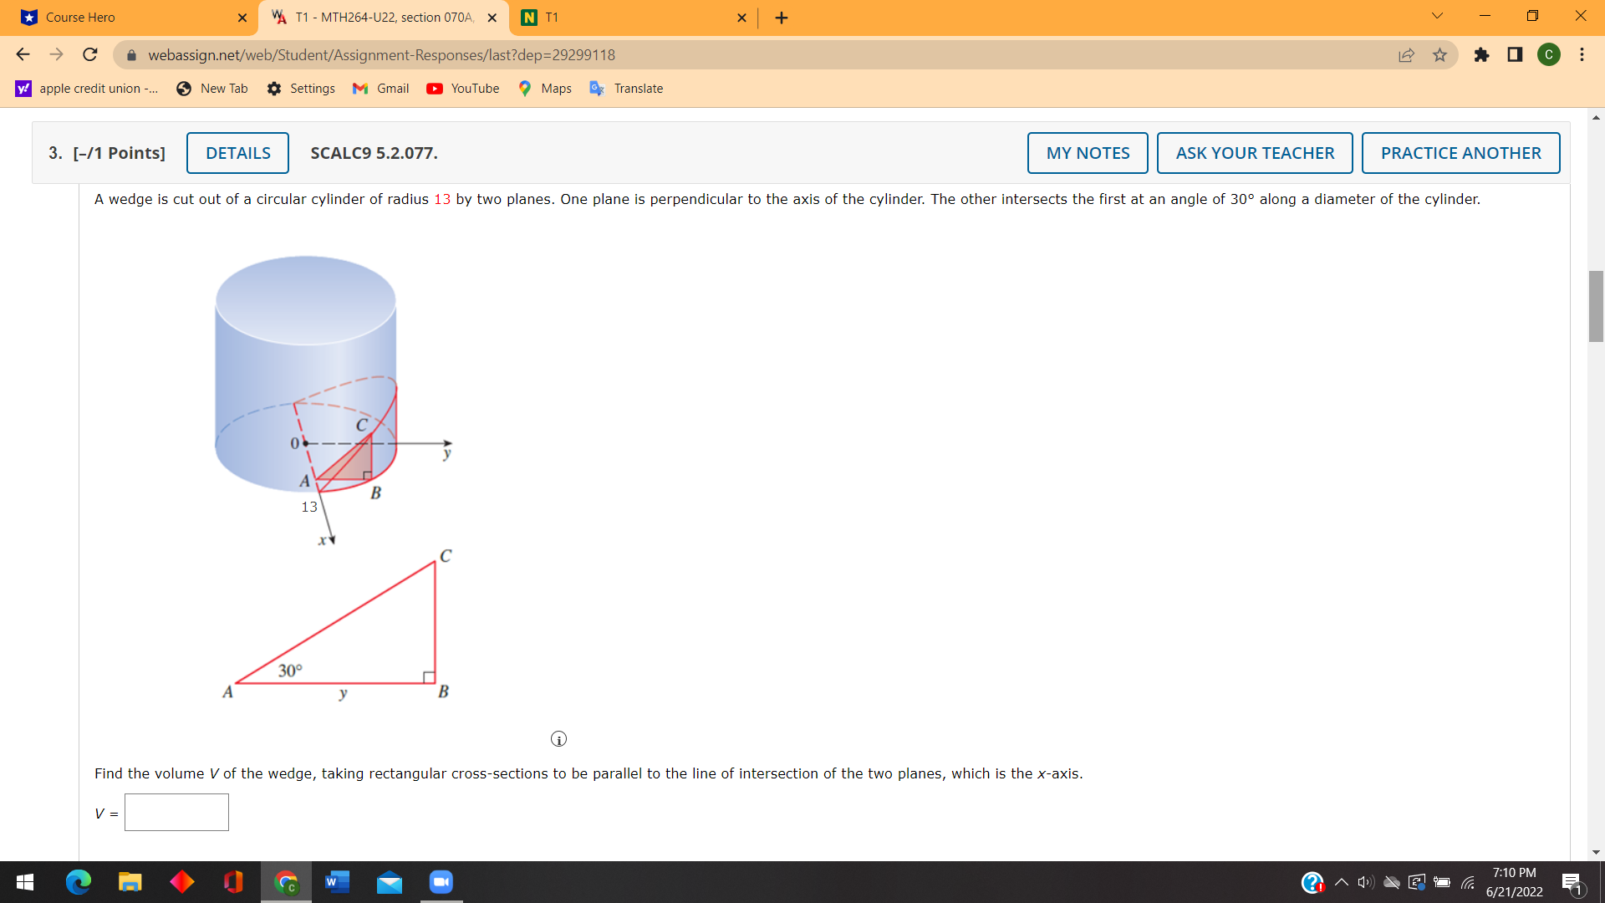
Task: Click the DETAILS button
Action: 237,153
